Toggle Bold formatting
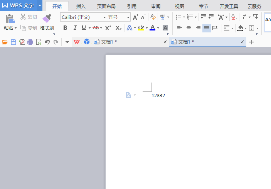 click(x=65, y=28)
